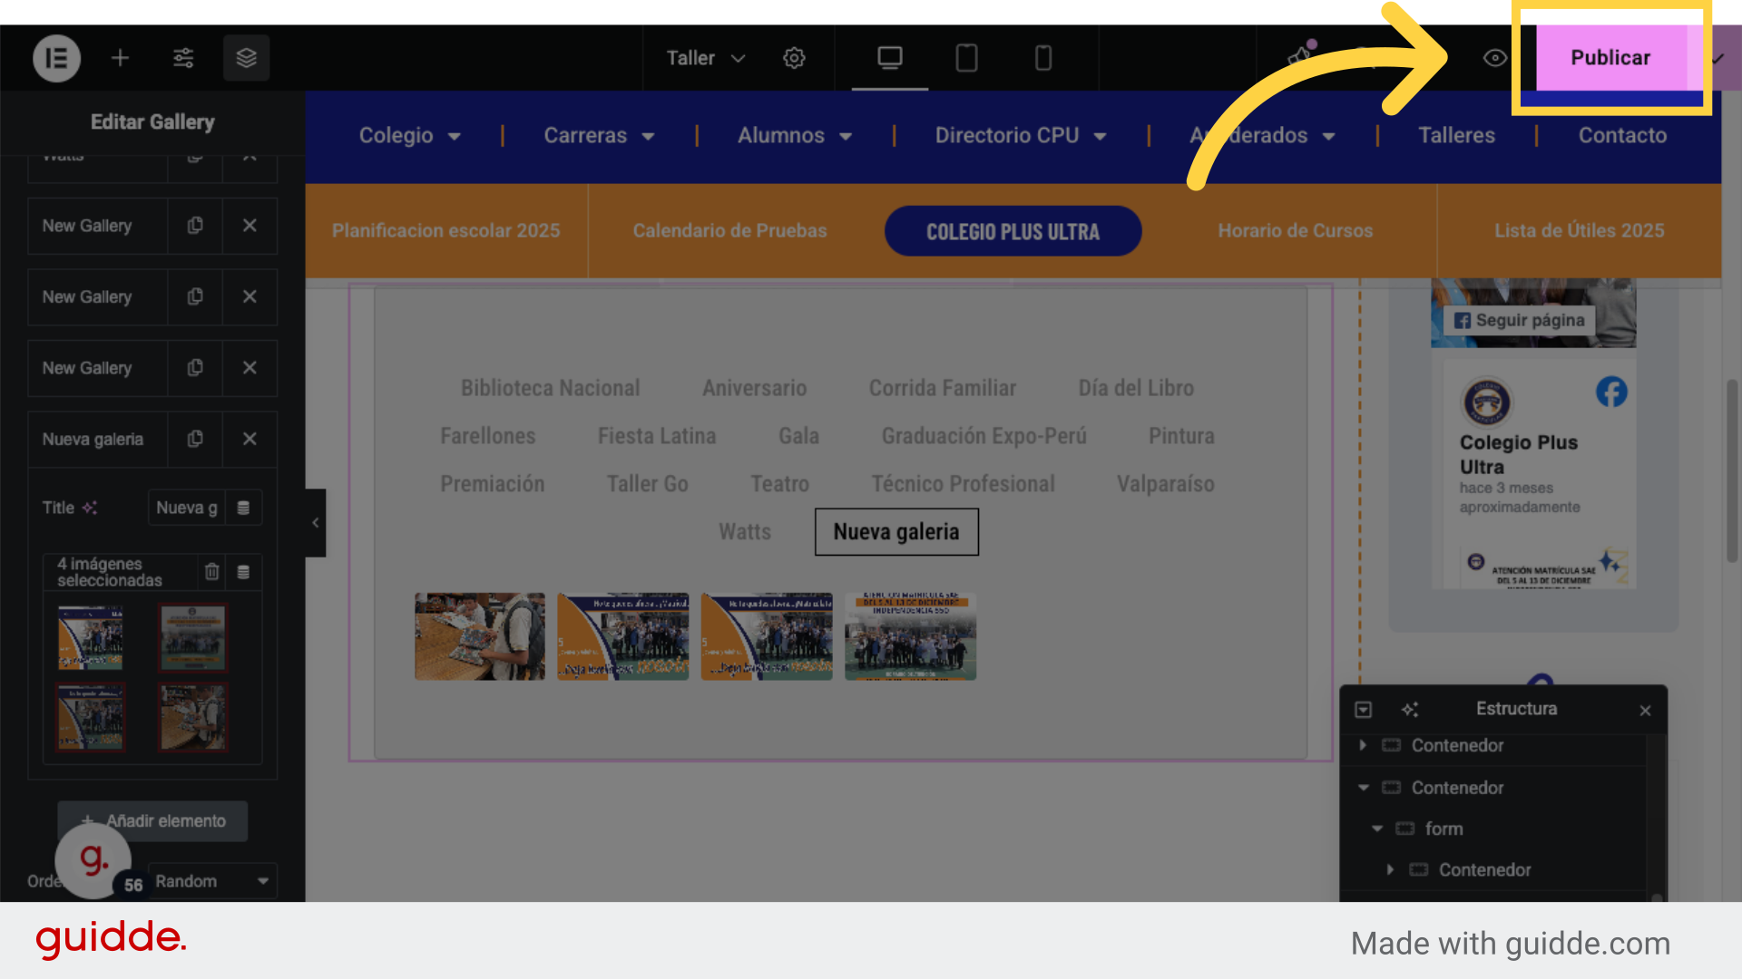Open site settings sliders icon
The height and width of the screenshot is (979, 1742).
tap(183, 58)
